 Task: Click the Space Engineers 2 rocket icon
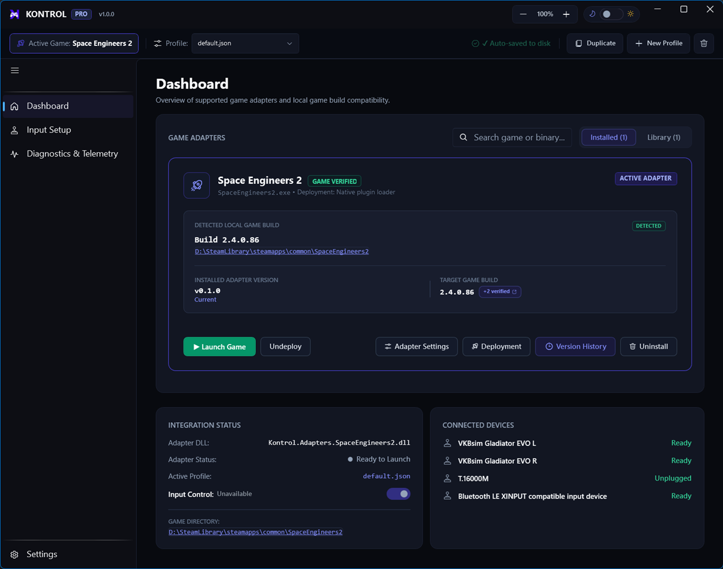click(197, 185)
